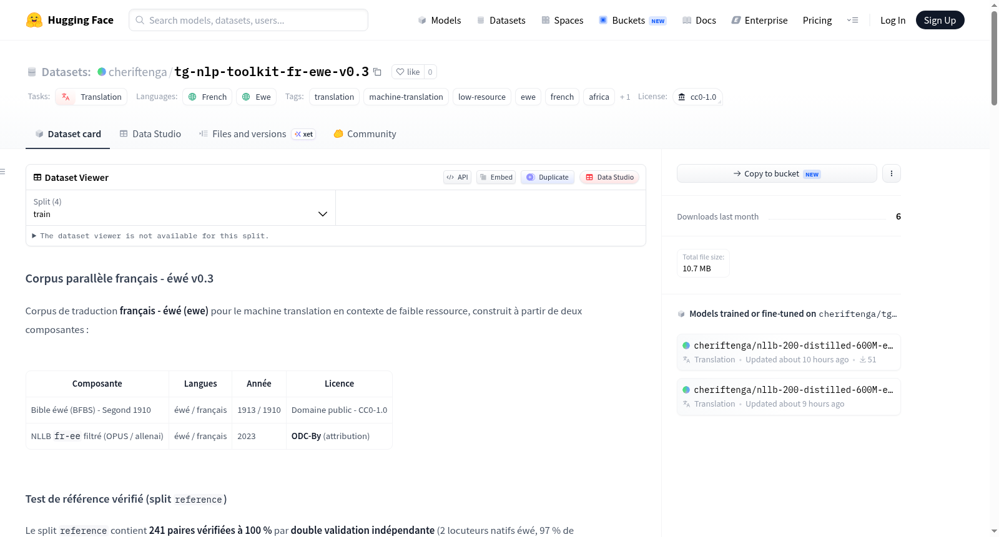The height and width of the screenshot is (537, 999).
Task: Click the Hugging Face logo emoji
Action: click(x=34, y=20)
